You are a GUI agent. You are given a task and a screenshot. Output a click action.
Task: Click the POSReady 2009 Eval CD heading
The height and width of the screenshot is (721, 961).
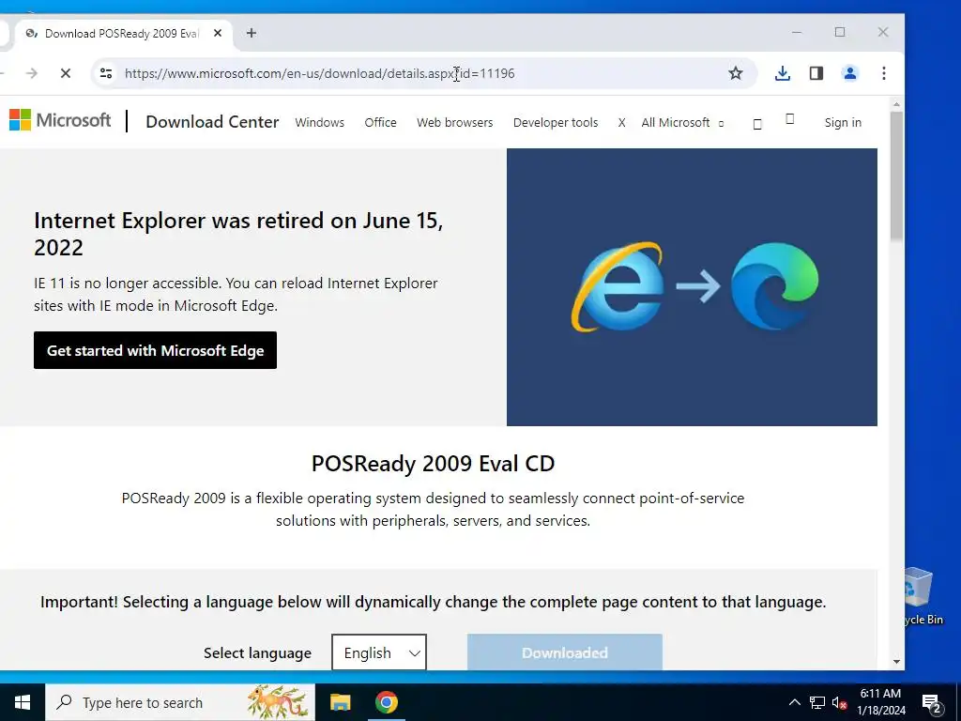point(433,464)
